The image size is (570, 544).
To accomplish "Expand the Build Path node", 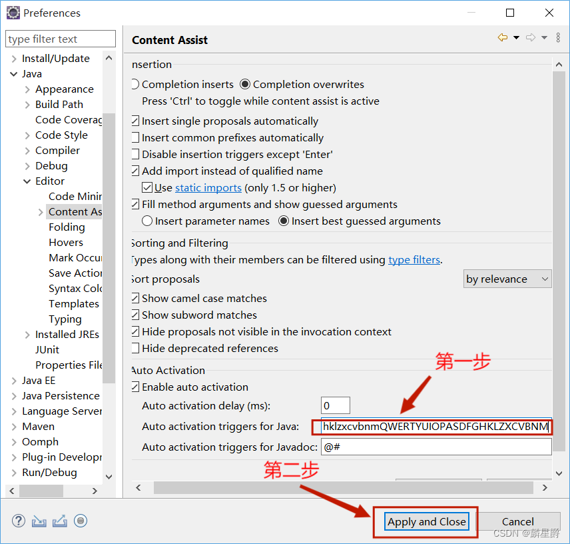I will 27,105.
